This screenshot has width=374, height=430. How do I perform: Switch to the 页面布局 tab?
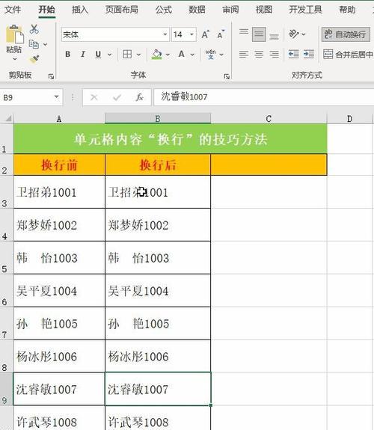point(122,10)
